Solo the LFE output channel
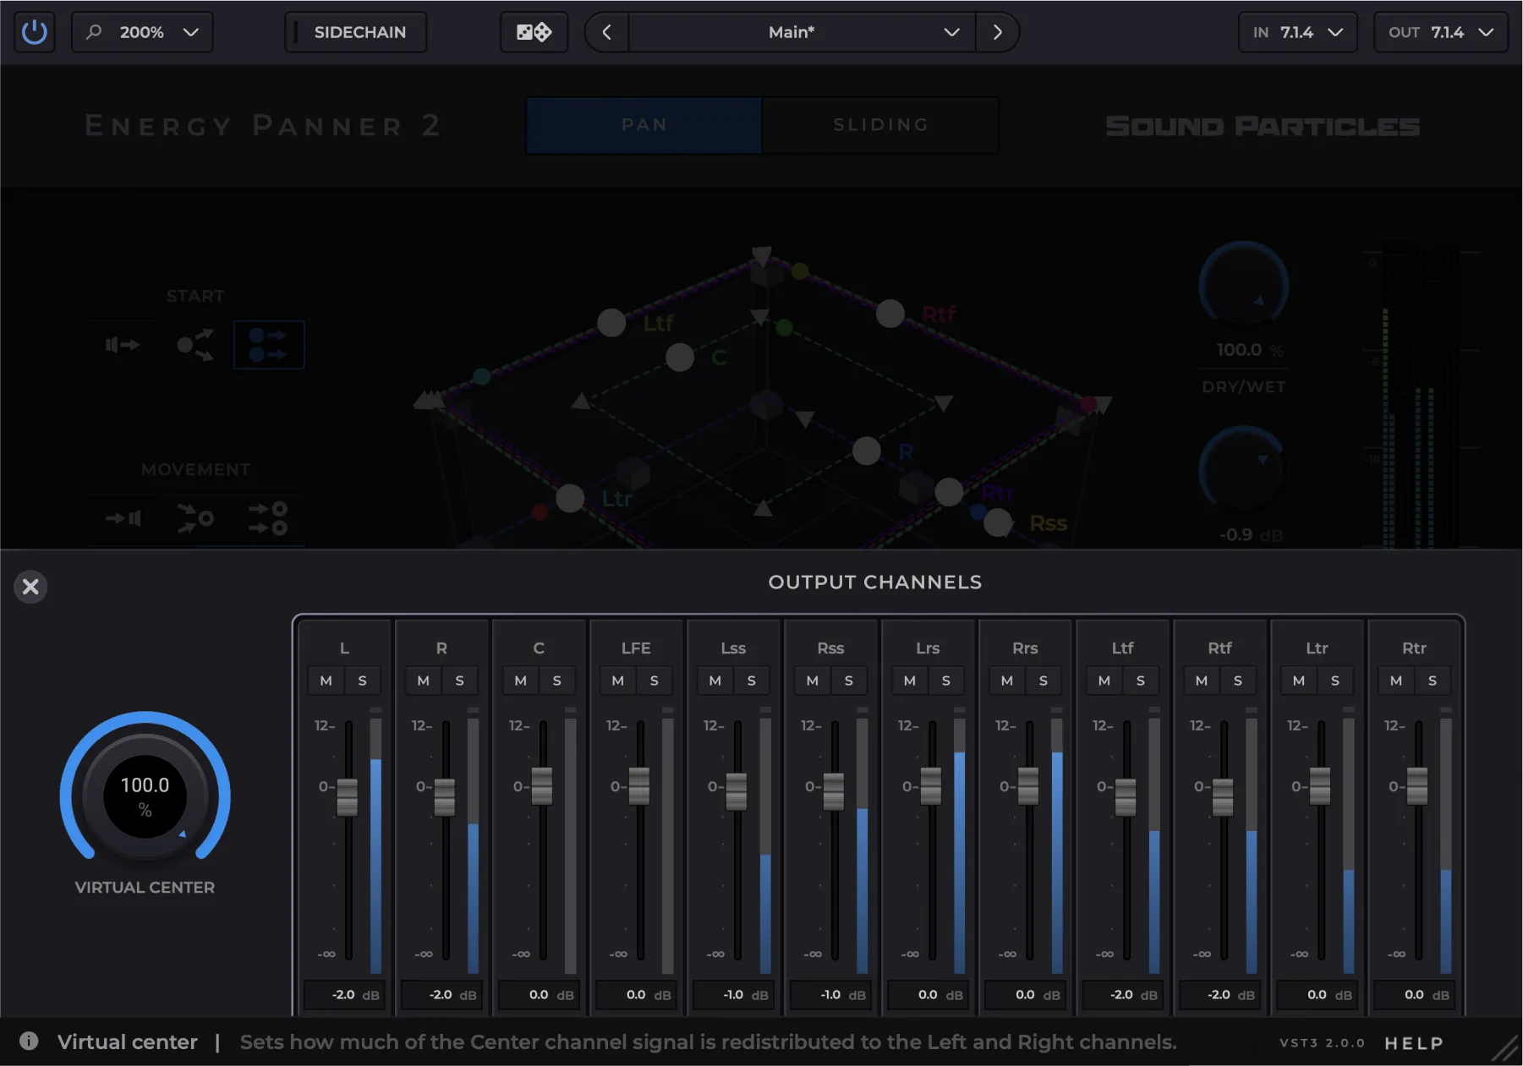The image size is (1523, 1066). (x=655, y=681)
